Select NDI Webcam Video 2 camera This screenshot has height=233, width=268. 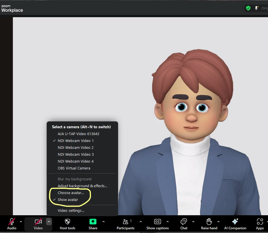point(82,148)
